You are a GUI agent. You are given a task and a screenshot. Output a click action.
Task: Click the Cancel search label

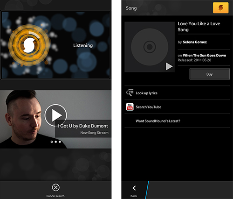point(55,196)
